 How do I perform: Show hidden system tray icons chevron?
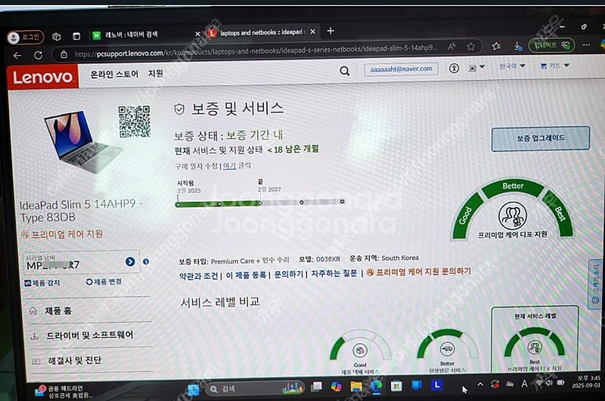(x=480, y=384)
